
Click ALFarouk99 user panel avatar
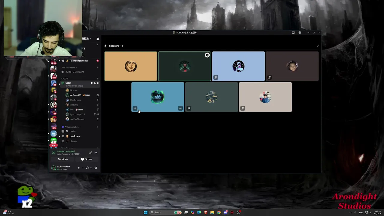coord(53,168)
